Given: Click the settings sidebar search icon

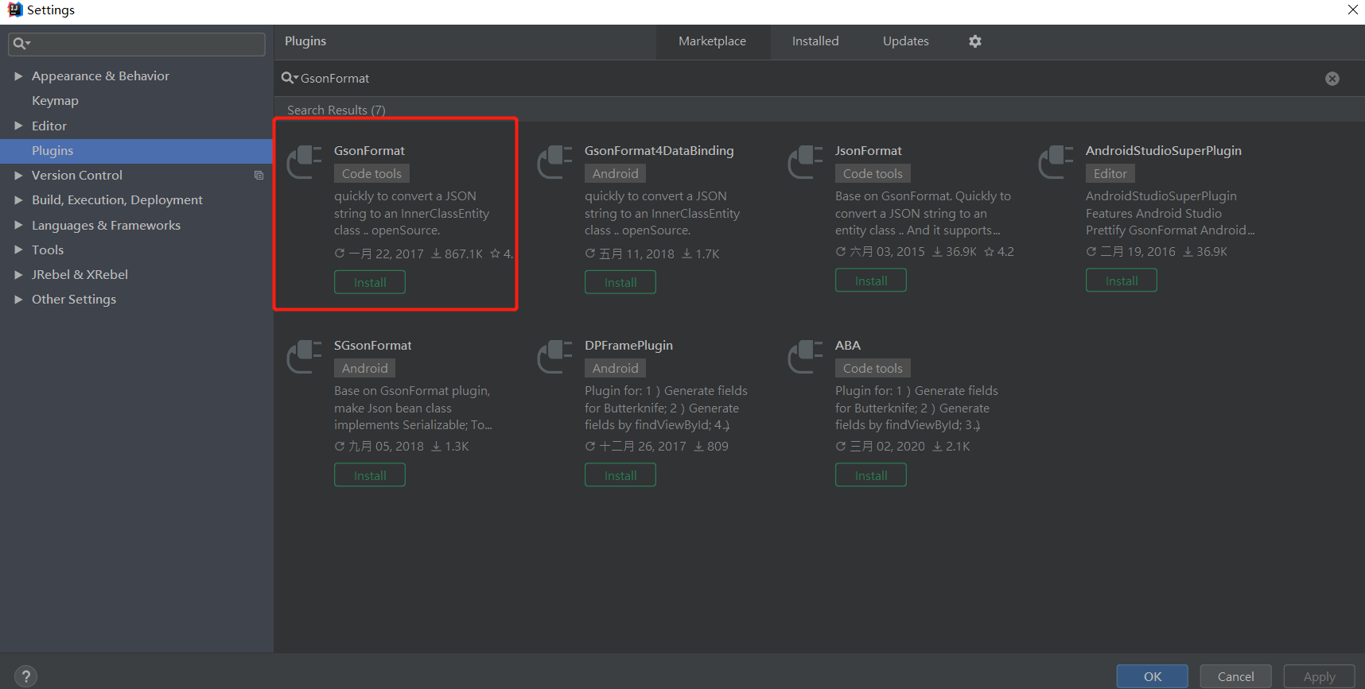Looking at the screenshot, I should 21,44.
